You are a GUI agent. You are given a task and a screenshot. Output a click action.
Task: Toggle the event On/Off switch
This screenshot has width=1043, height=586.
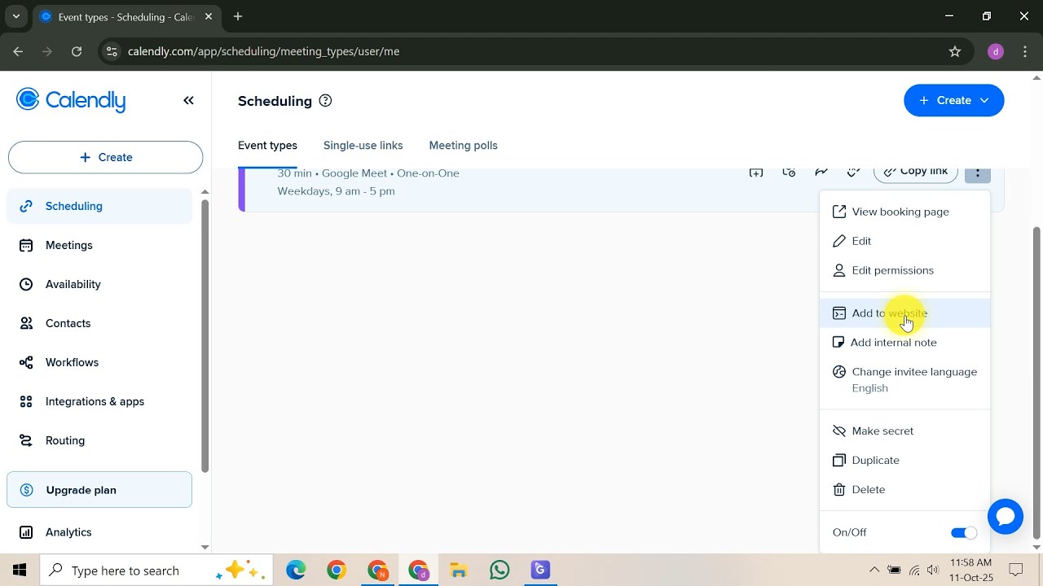click(964, 532)
